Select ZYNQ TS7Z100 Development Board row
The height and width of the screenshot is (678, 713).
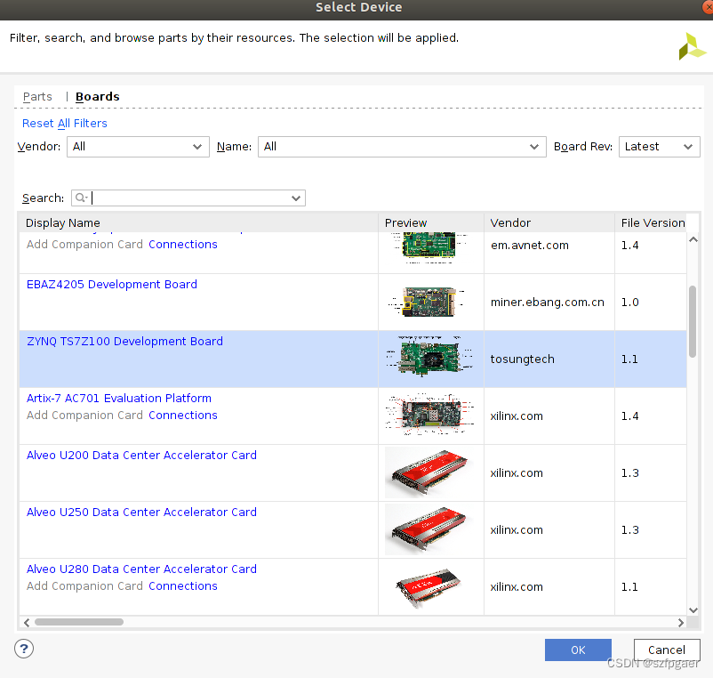353,359
